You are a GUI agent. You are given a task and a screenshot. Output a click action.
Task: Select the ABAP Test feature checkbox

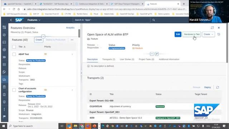pyautogui.click(x=14, y=54)
